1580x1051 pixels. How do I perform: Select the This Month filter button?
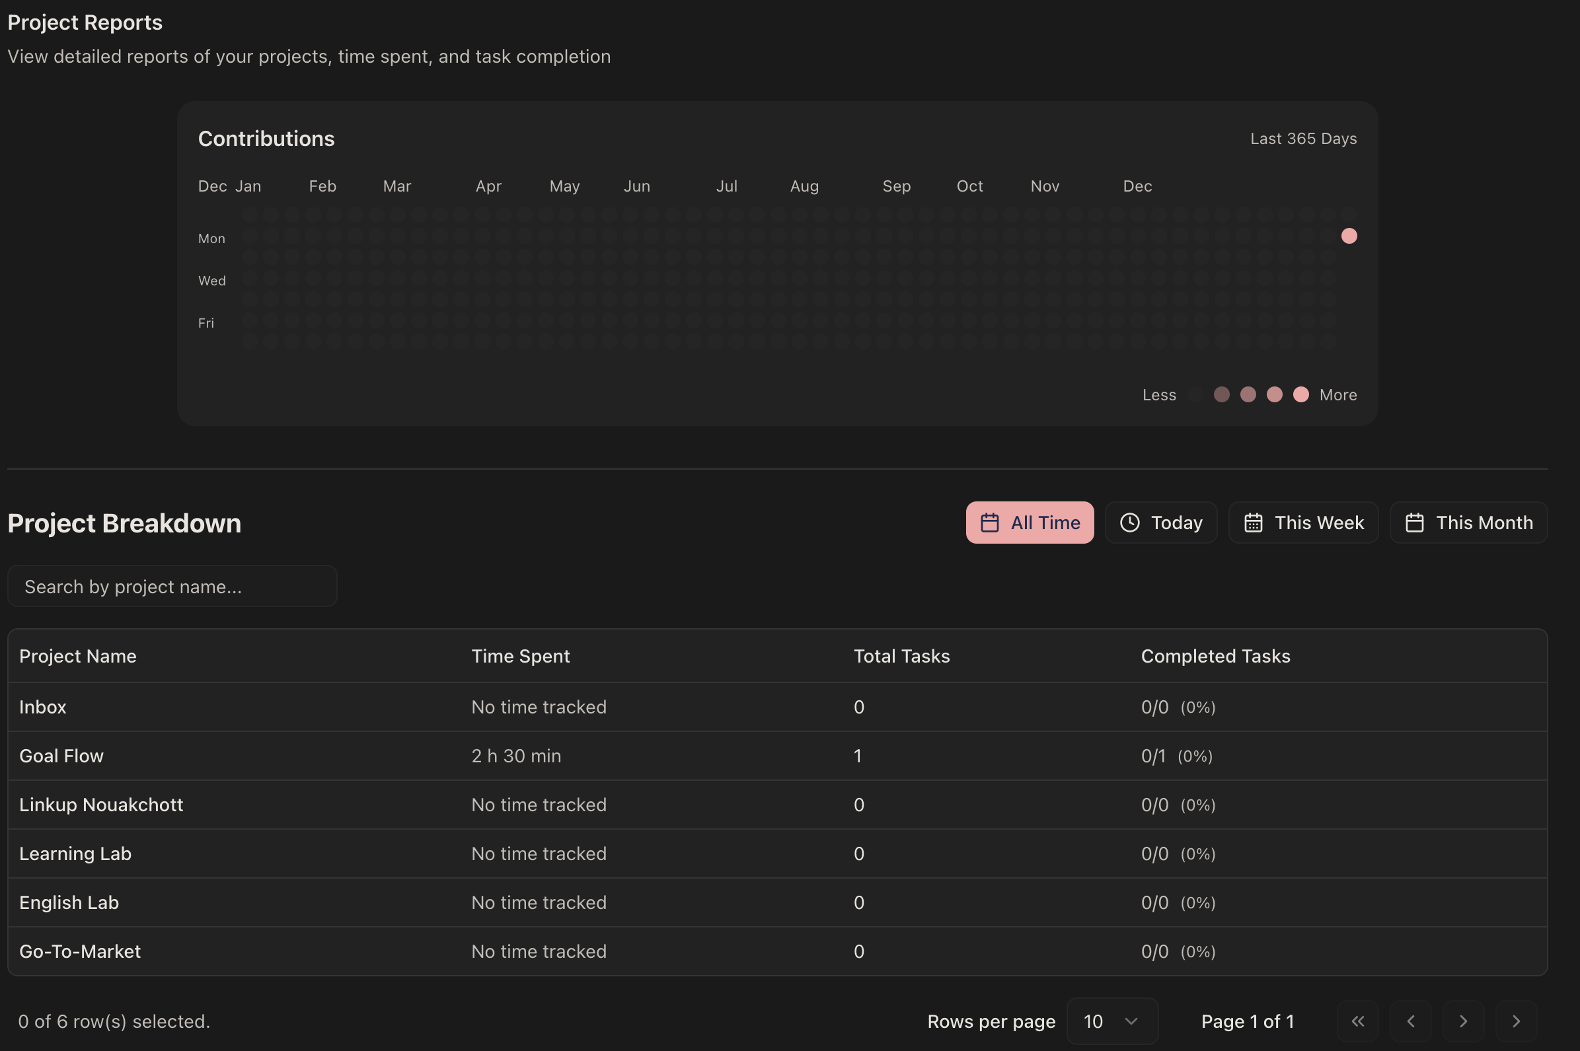pyautogui.click(x=1468, y=522)
